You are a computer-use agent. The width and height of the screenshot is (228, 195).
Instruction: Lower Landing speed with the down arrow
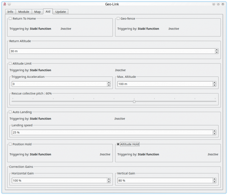click(x=214, y=134)
